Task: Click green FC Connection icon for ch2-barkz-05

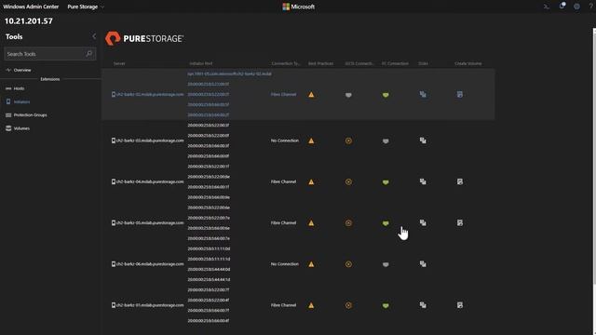Action: (386, 223)
